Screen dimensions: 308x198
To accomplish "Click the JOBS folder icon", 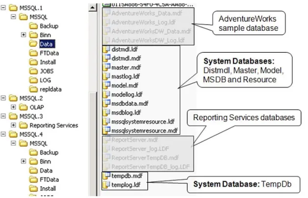I will click(x=33, y=71).
